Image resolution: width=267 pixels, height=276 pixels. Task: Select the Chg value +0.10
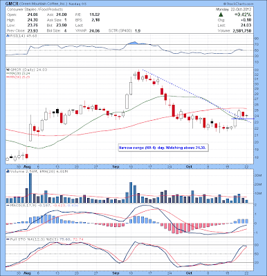pos(247,20)
